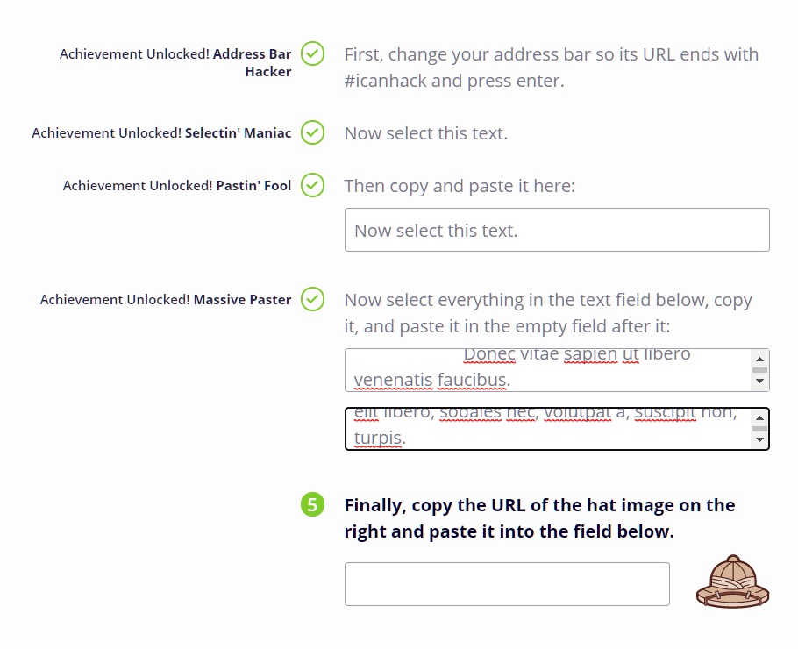Click the Massive Paster green checkmark icon
798x649 pixels.
point(312,299)
